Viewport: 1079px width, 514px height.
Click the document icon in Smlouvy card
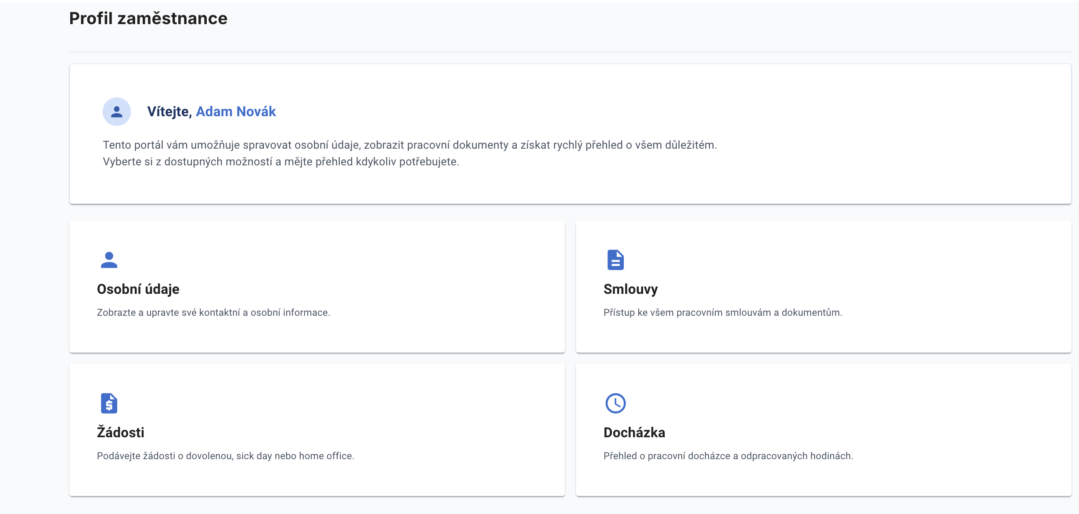(x=615, y=260)
